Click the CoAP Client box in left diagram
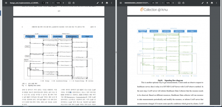The width and height of the screenshot is (222, 107). tap(57, 36)
